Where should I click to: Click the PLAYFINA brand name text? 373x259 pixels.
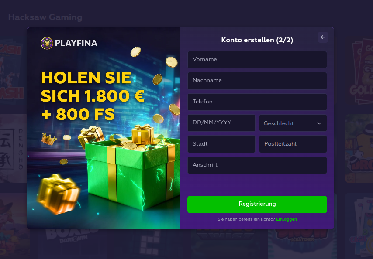point(76,43)
